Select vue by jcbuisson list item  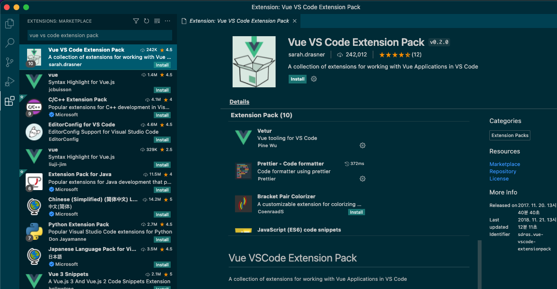tap(98, 83)
